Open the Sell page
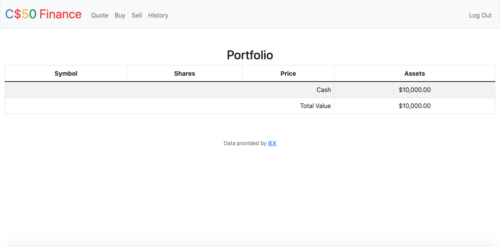Viewport: 500px width, 247px height. 137,15
